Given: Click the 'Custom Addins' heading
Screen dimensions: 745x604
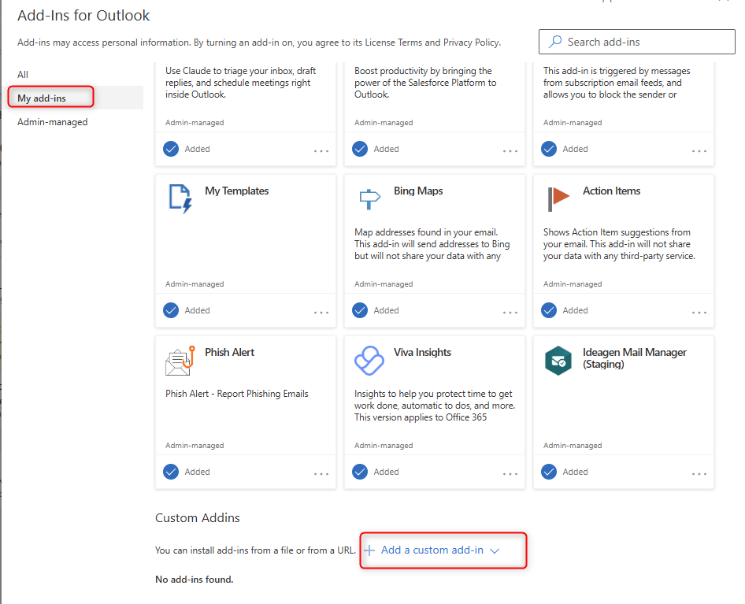Looking at the screenshot, I should [x=198, y=517].
